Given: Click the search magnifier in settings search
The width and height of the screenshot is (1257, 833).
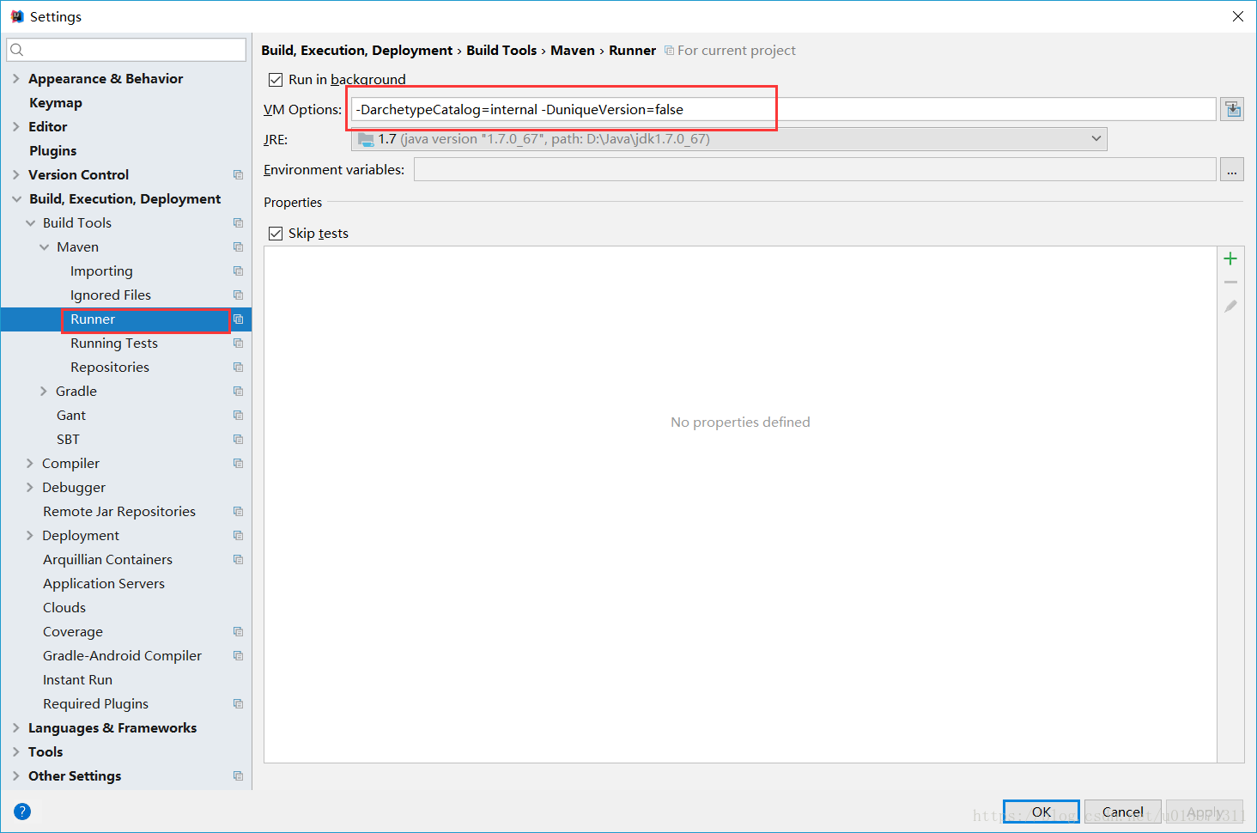Looking at the screenshot, I should click(17, 50).
